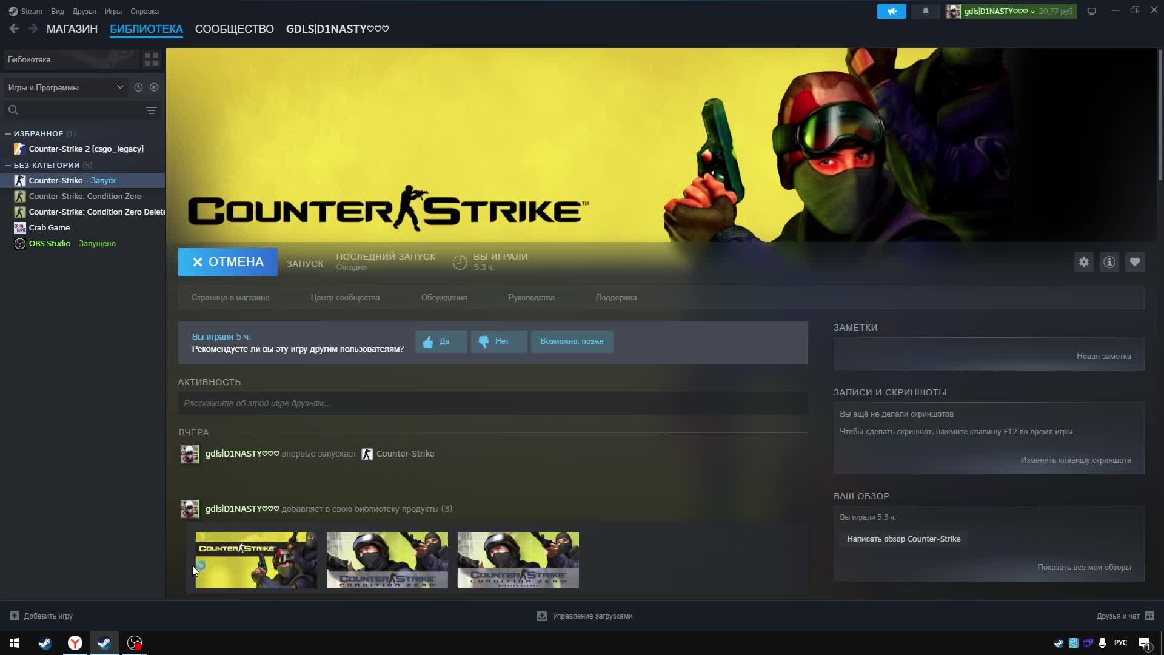Open Counter-Strike thumbnail in activity

256,560
